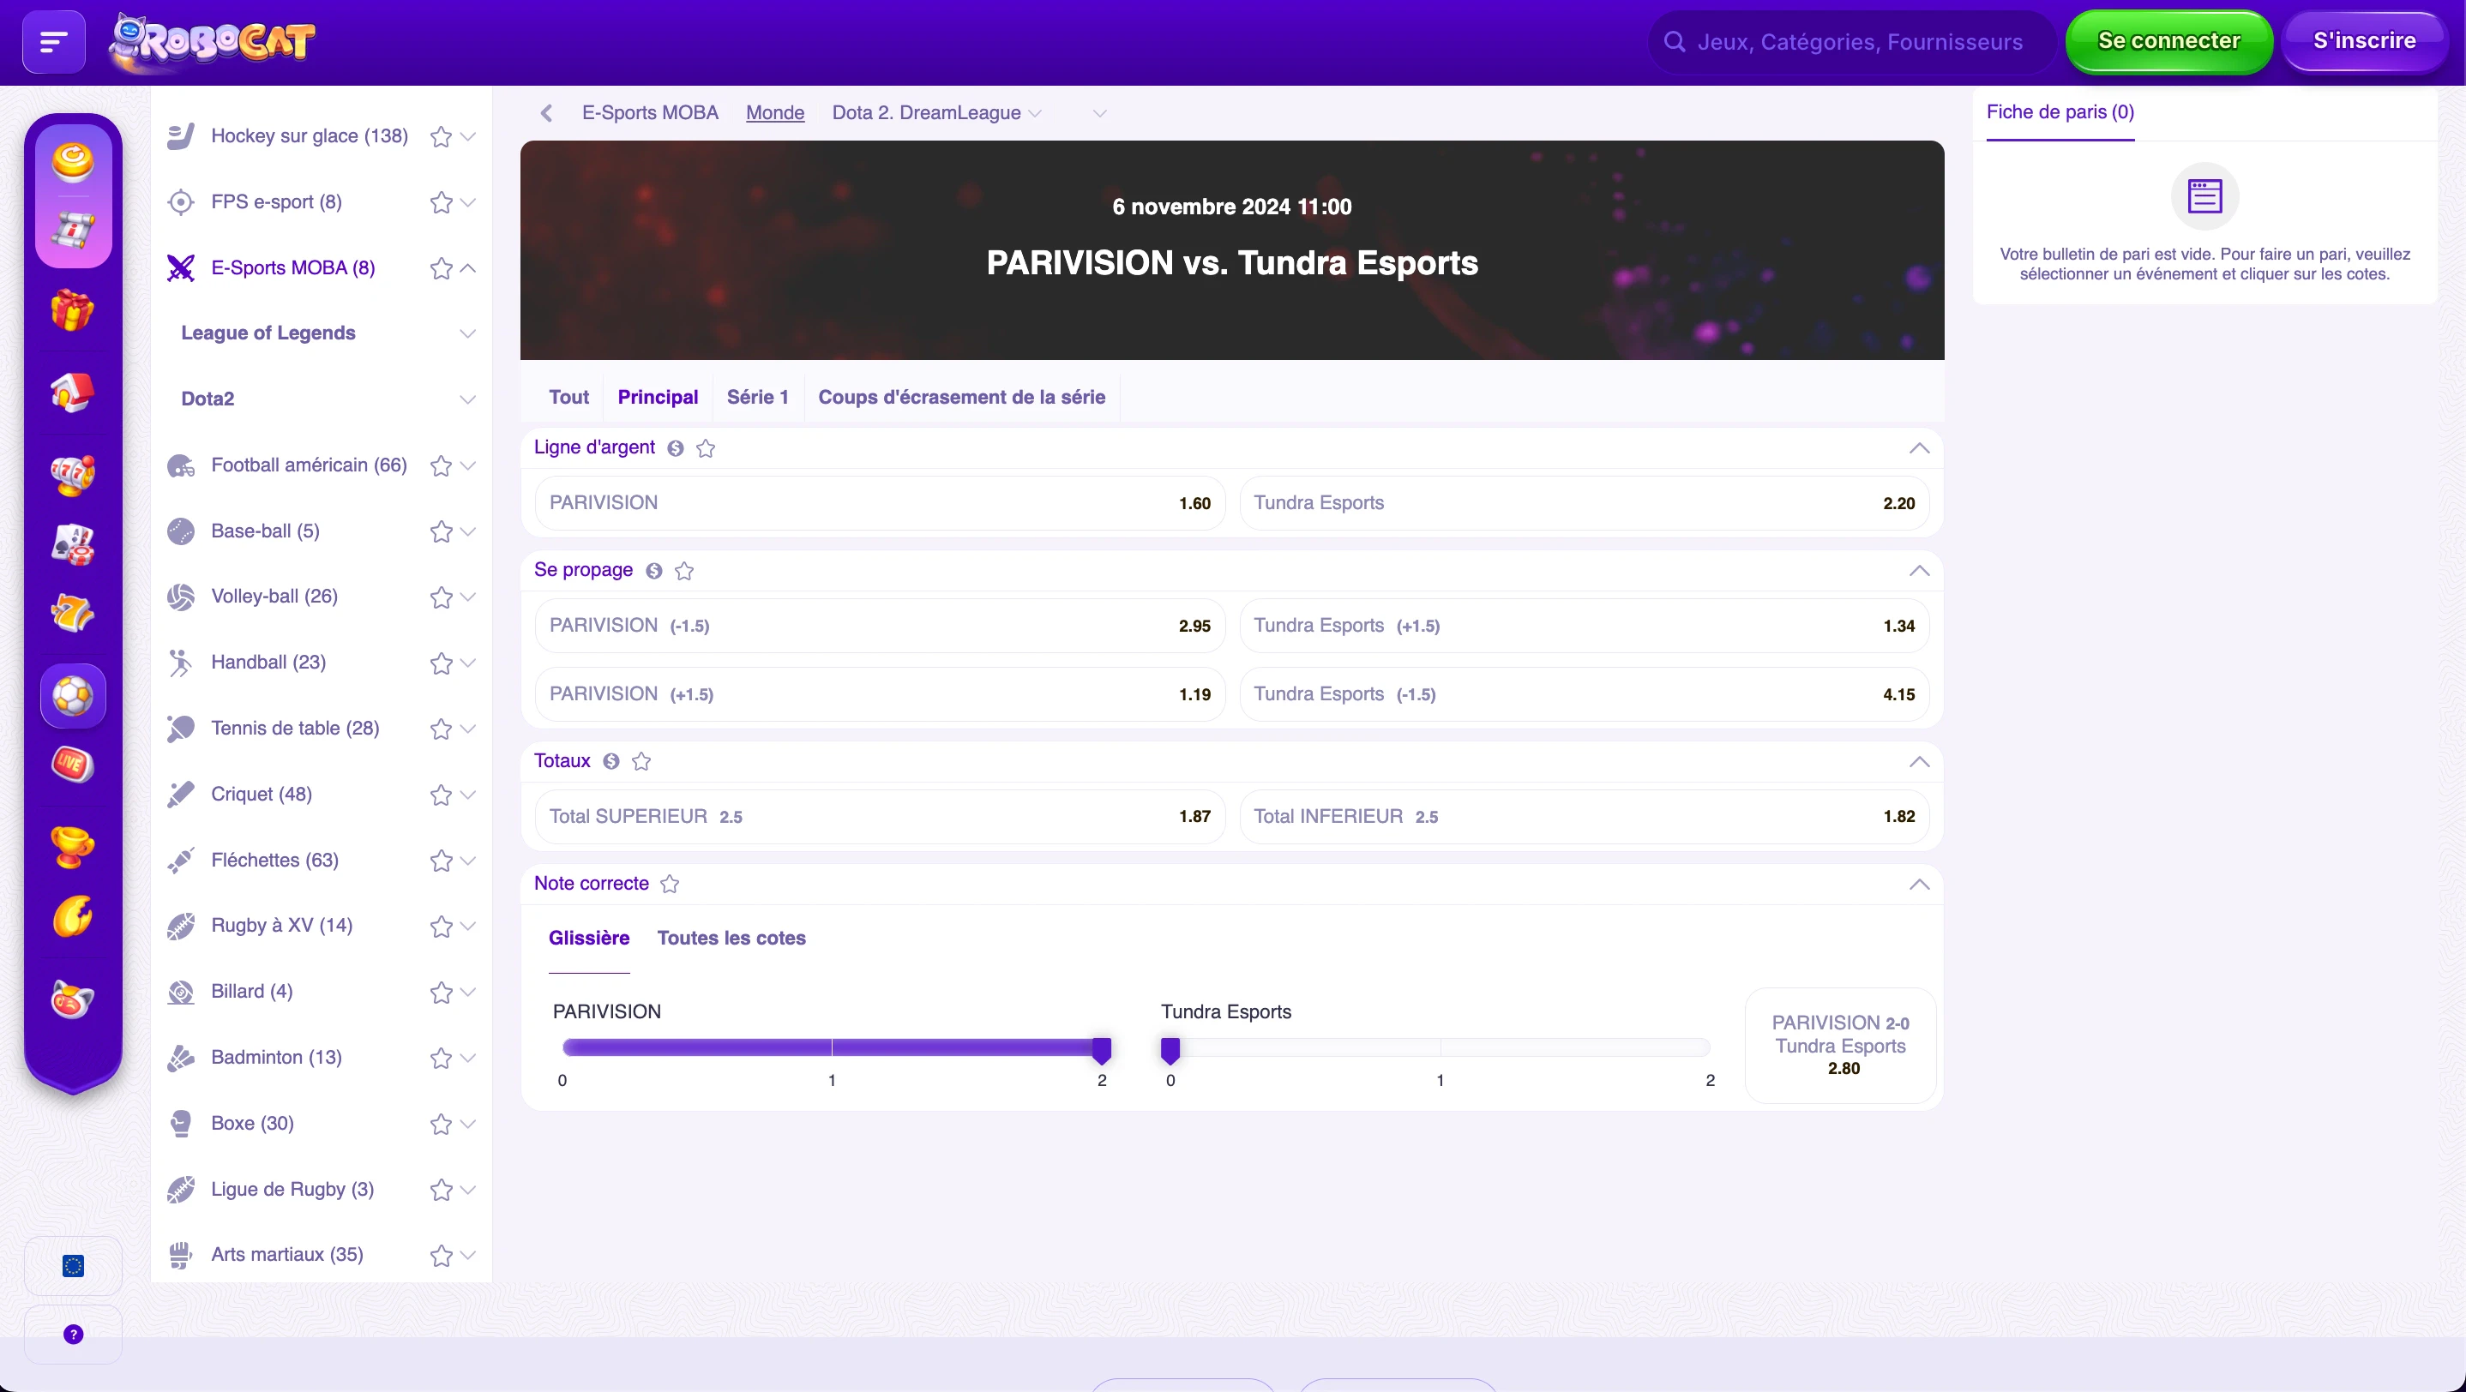The width and height of the screenshot is (2466, 1392).
Task: Favorite the Totaux market star
Action: coord(641,760)
